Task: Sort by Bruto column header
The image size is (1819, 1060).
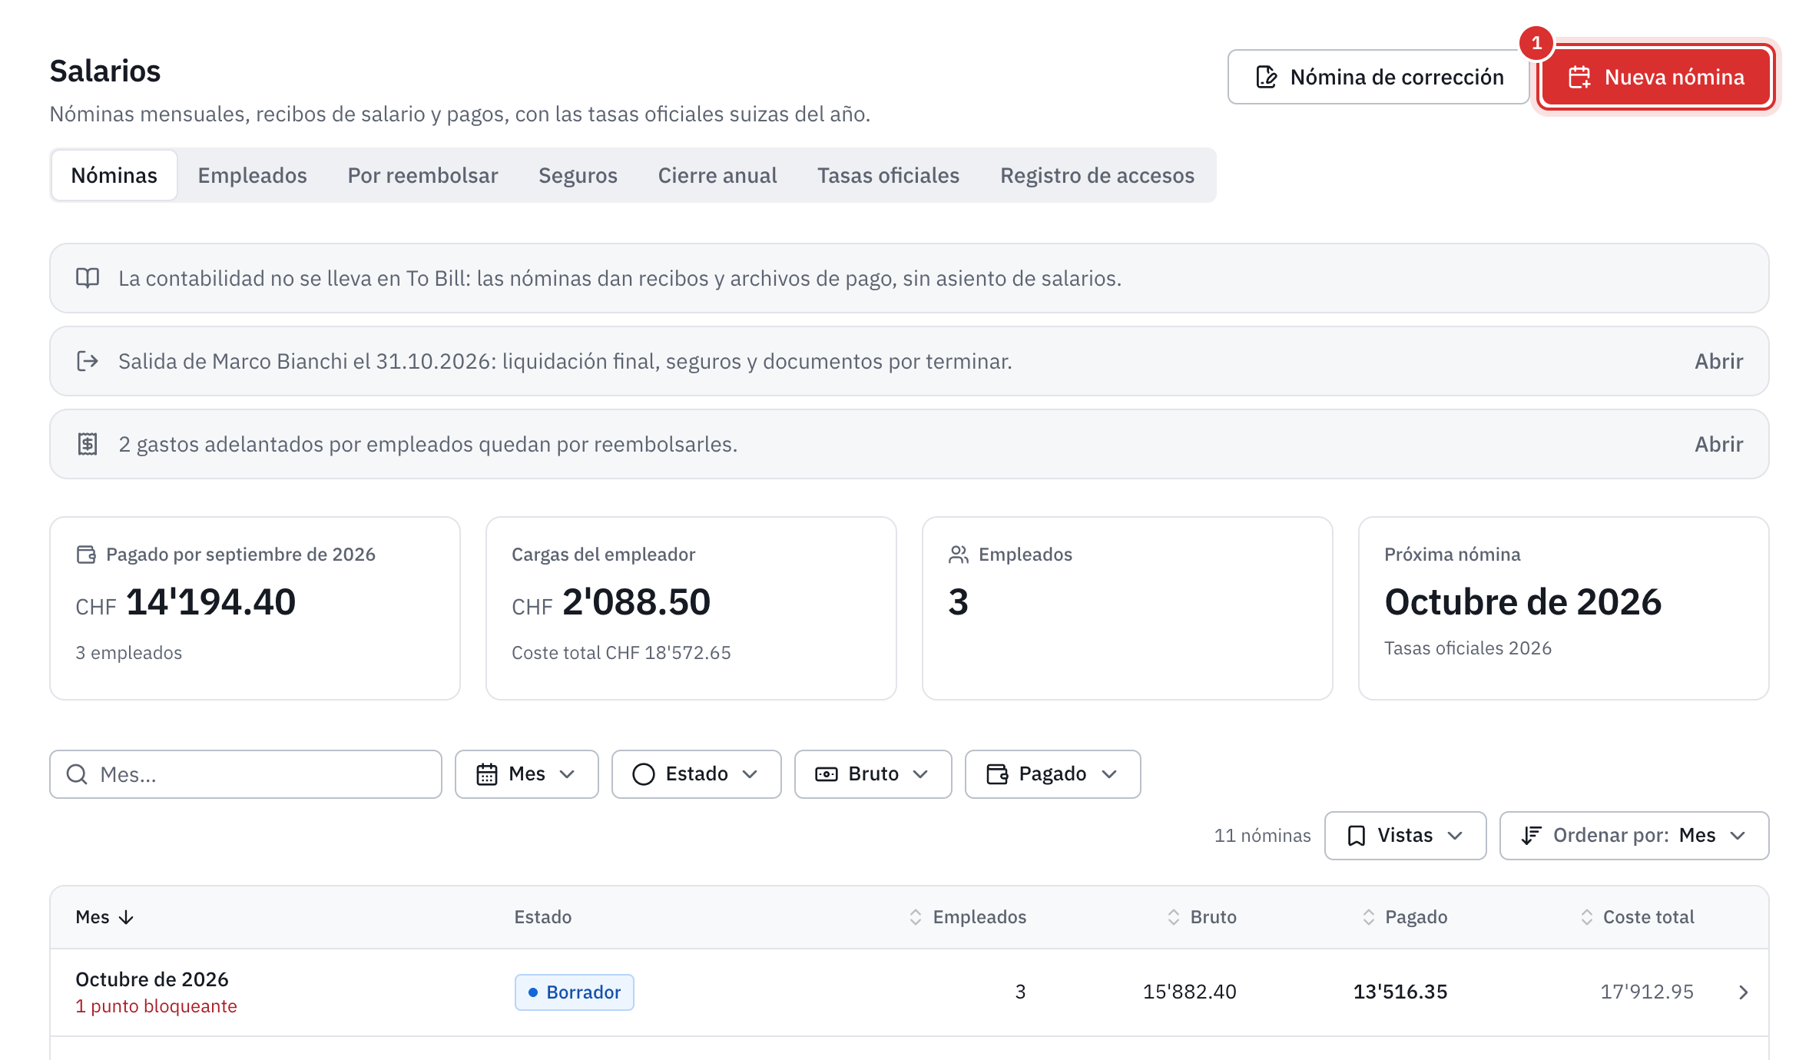Action: (x=1202, y=917)
